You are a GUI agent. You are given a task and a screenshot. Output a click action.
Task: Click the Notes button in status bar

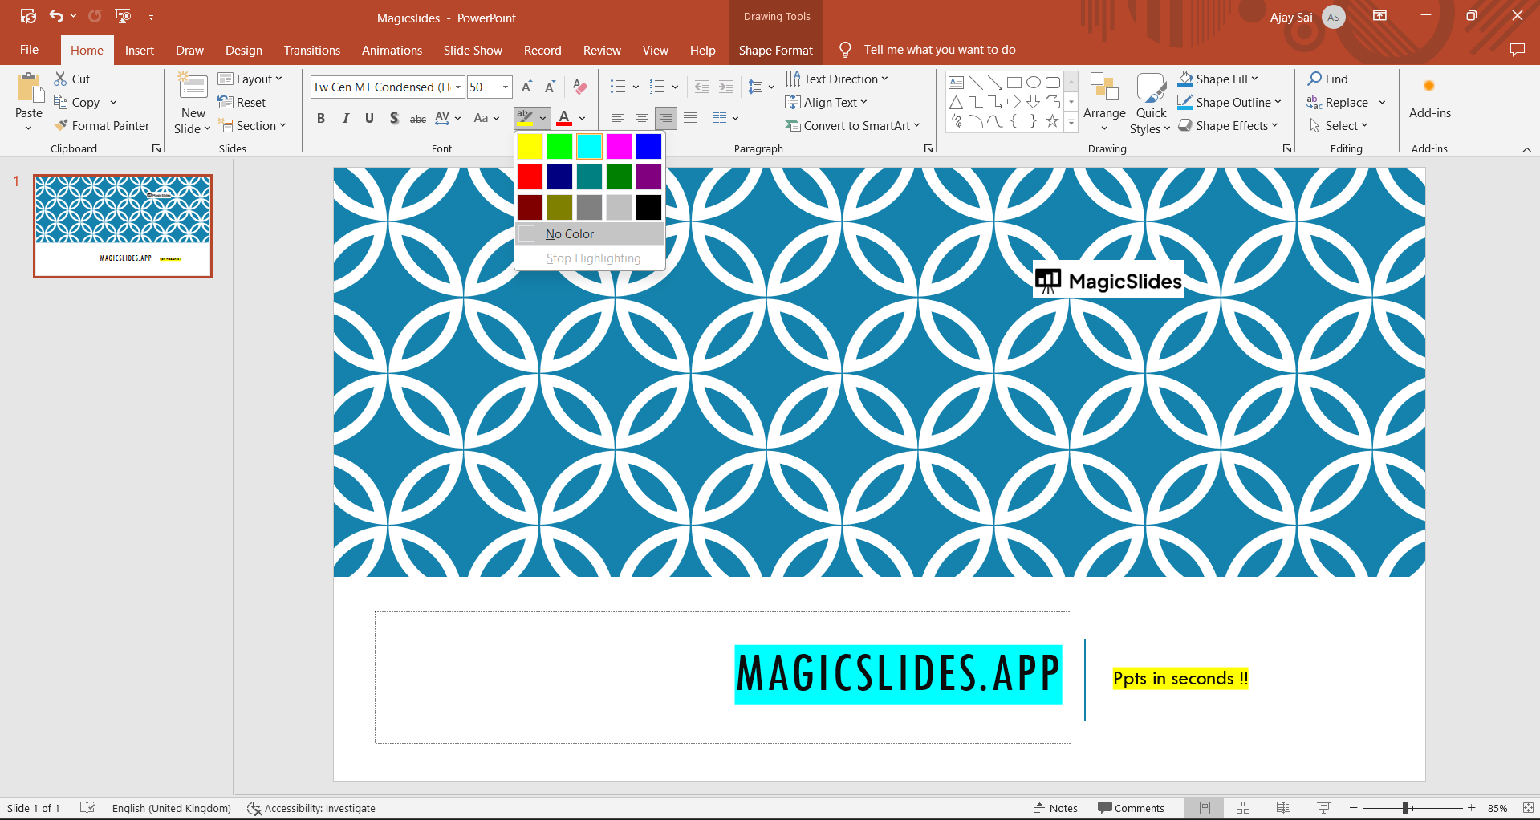tap(1055, 808)
